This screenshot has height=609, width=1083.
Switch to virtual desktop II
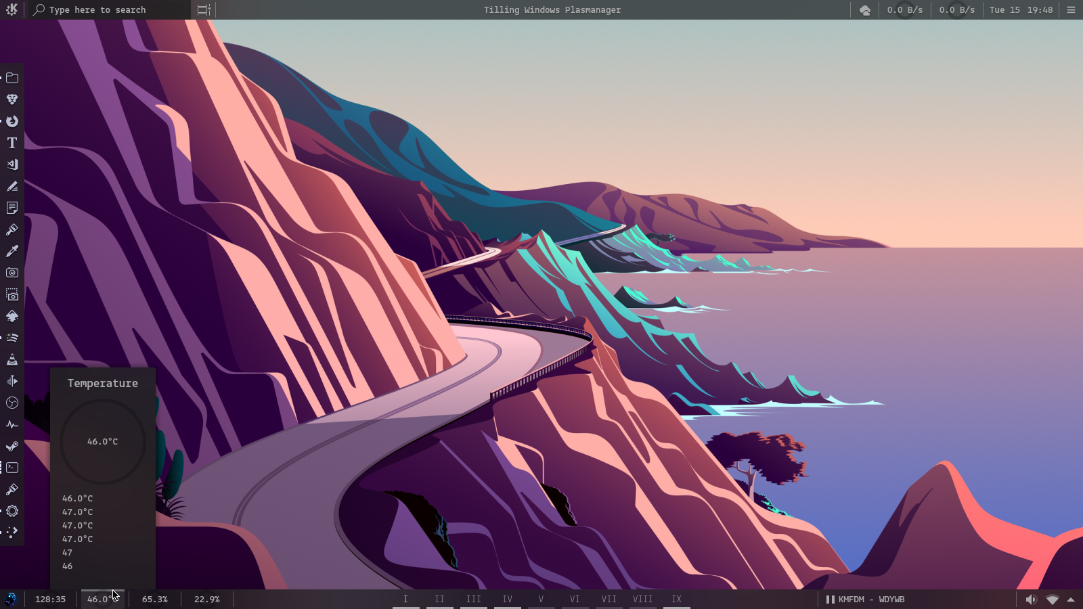(x=440, y=600)
